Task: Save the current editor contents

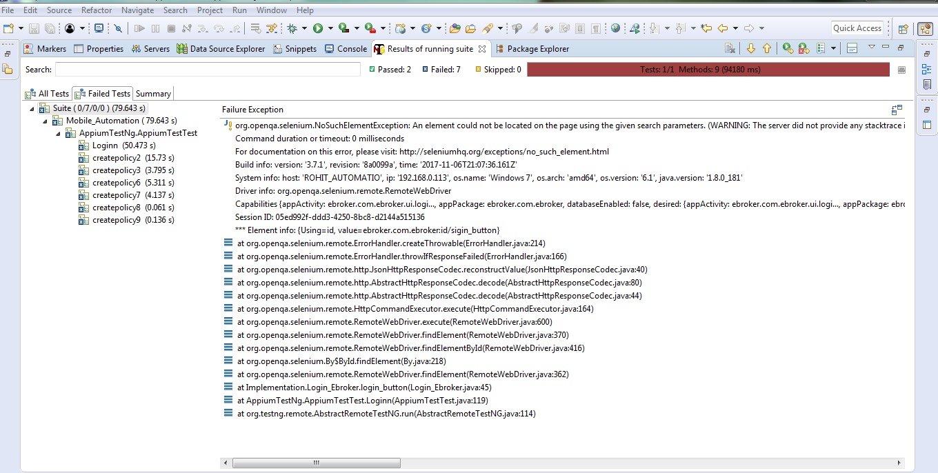Action: pos(34,28)
